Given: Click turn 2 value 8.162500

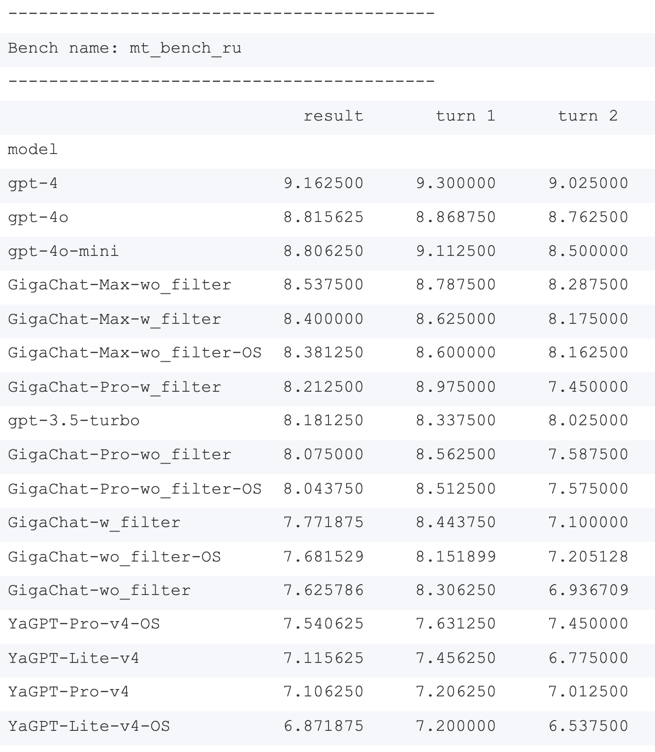Looking at the screenshot, I should click(589, 353).
